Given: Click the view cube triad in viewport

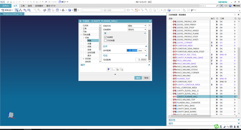Looking at the screenshot, I should (x=11, y=115).
